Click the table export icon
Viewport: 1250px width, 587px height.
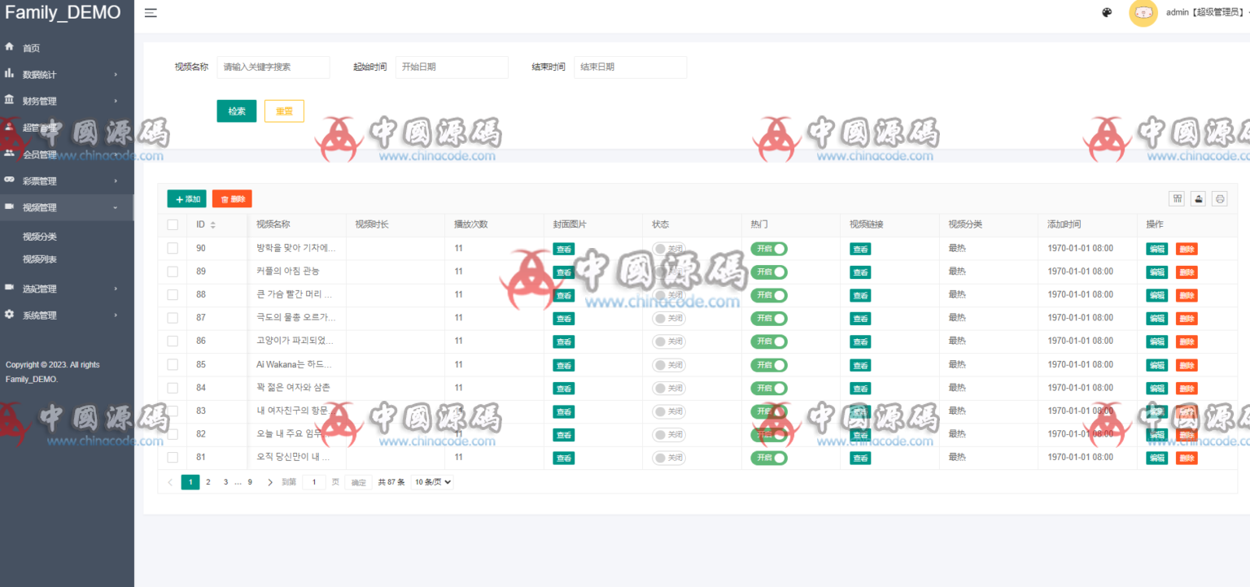[1198, 198]
